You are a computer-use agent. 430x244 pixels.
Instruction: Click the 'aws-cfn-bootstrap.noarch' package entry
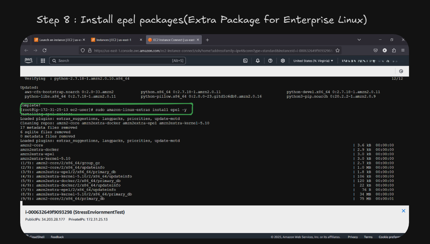pos(69,92)
